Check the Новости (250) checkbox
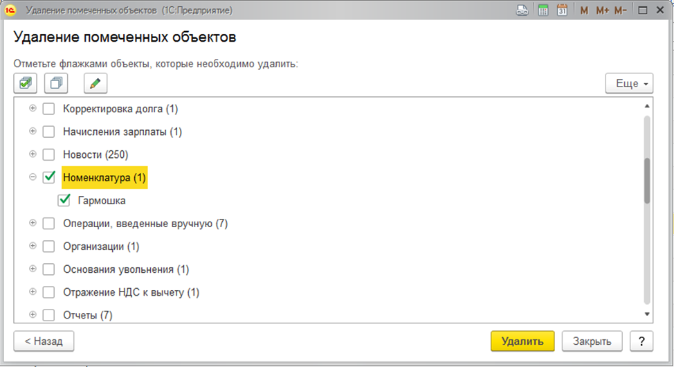 [x=49, y=154]
